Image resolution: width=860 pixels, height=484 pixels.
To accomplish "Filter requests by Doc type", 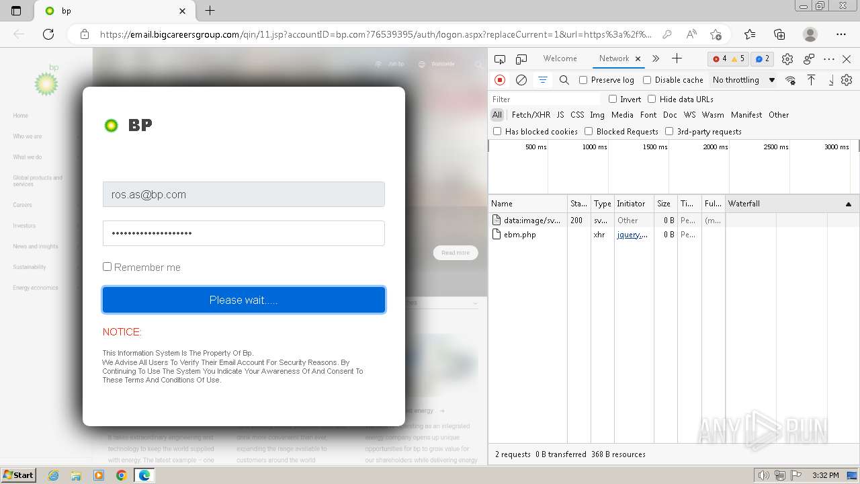I will [670, 115].
